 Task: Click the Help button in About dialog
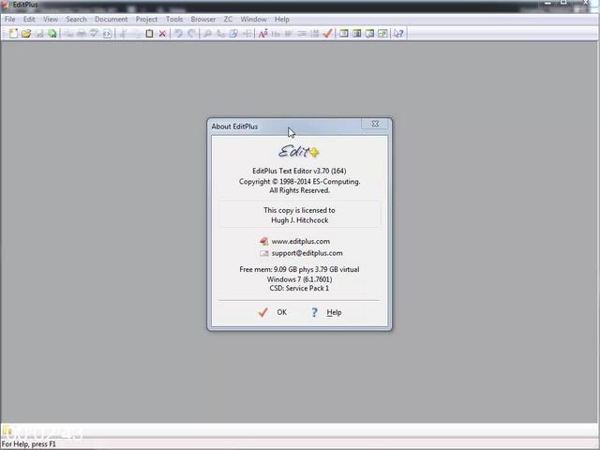[x=326, y=312]
